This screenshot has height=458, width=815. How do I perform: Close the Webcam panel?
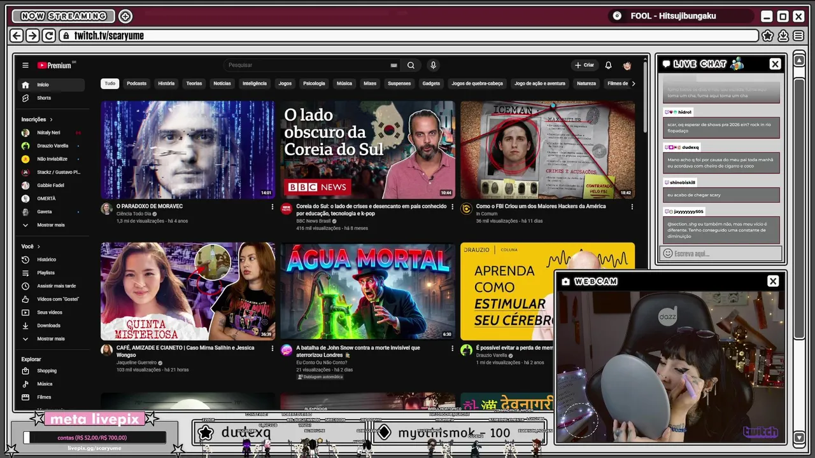click(773, 281)
